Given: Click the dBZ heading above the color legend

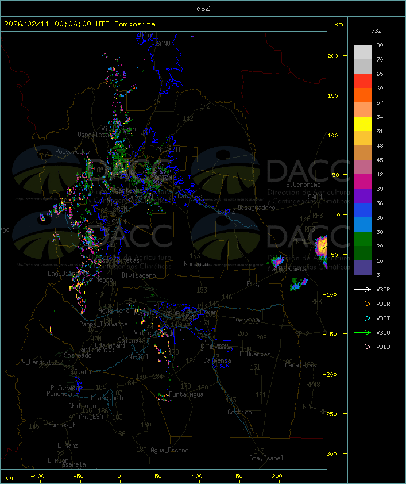Looking at the screenshot, I should pyautogui.click(x=376, y=31).
